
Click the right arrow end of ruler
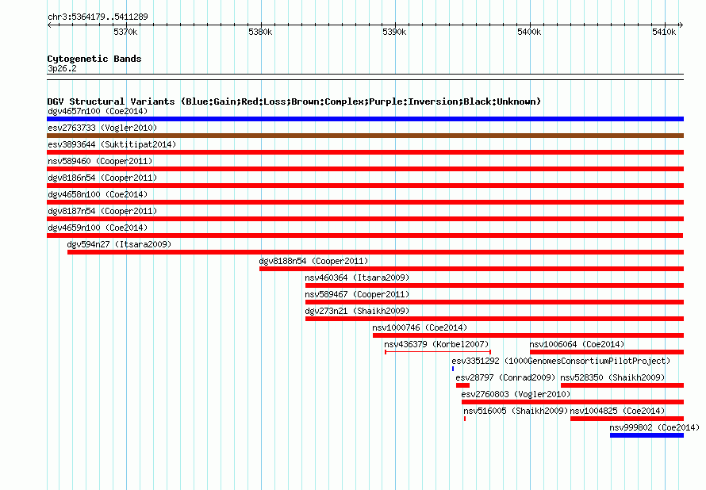pyautogui.click(x=681, y=25)
